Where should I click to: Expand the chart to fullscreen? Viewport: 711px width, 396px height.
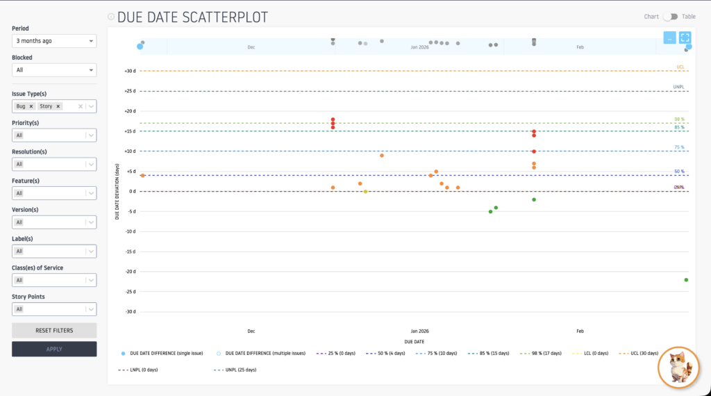685,38
